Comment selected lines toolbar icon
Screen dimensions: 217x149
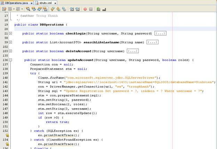pos(98,9)
